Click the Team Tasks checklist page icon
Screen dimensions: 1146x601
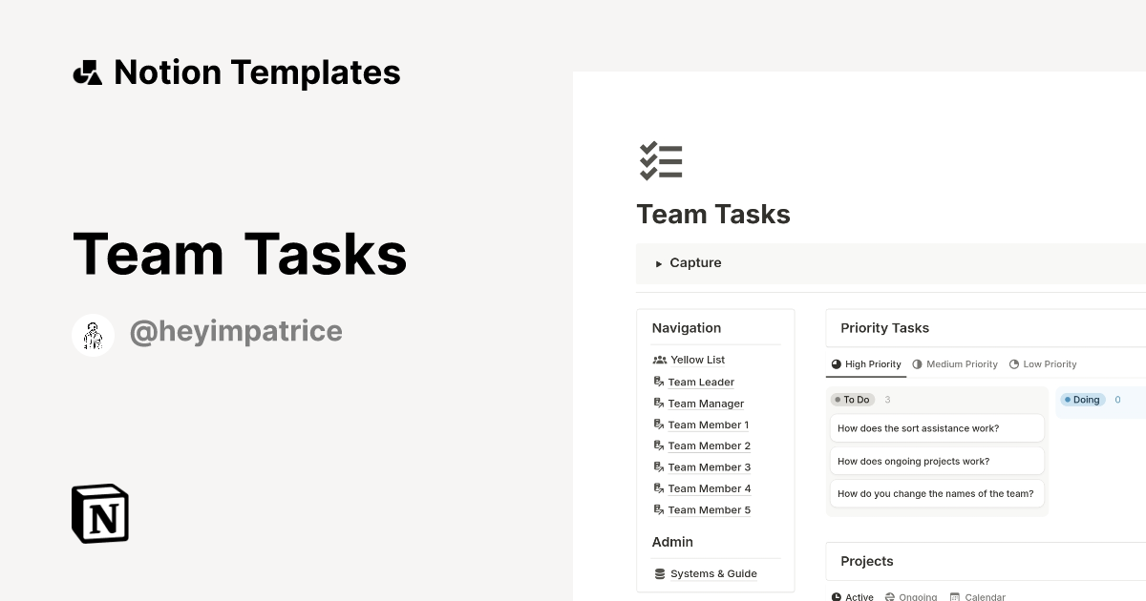(661, 161)
